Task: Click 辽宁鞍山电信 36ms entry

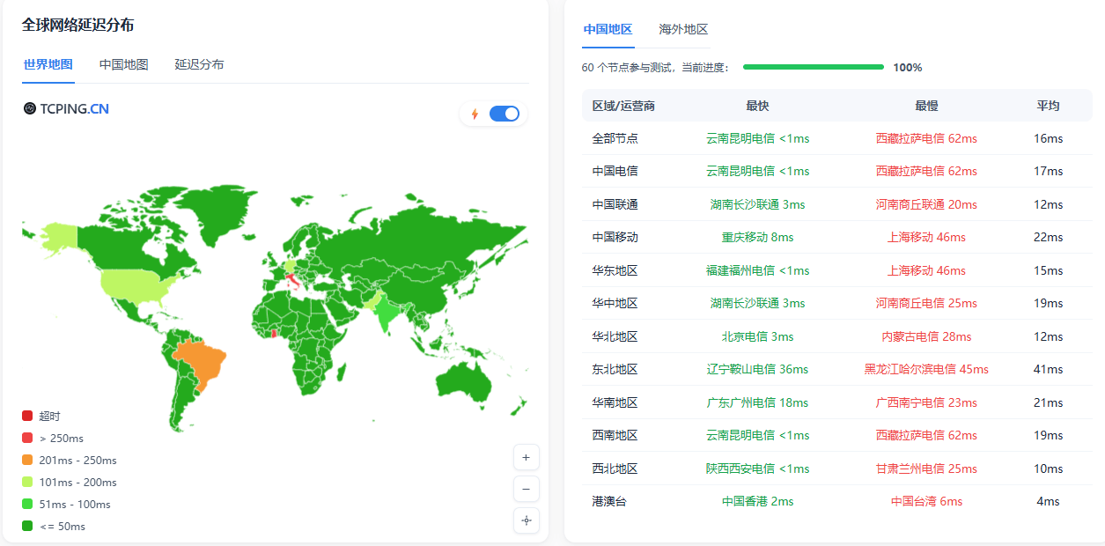Action: 757,369
